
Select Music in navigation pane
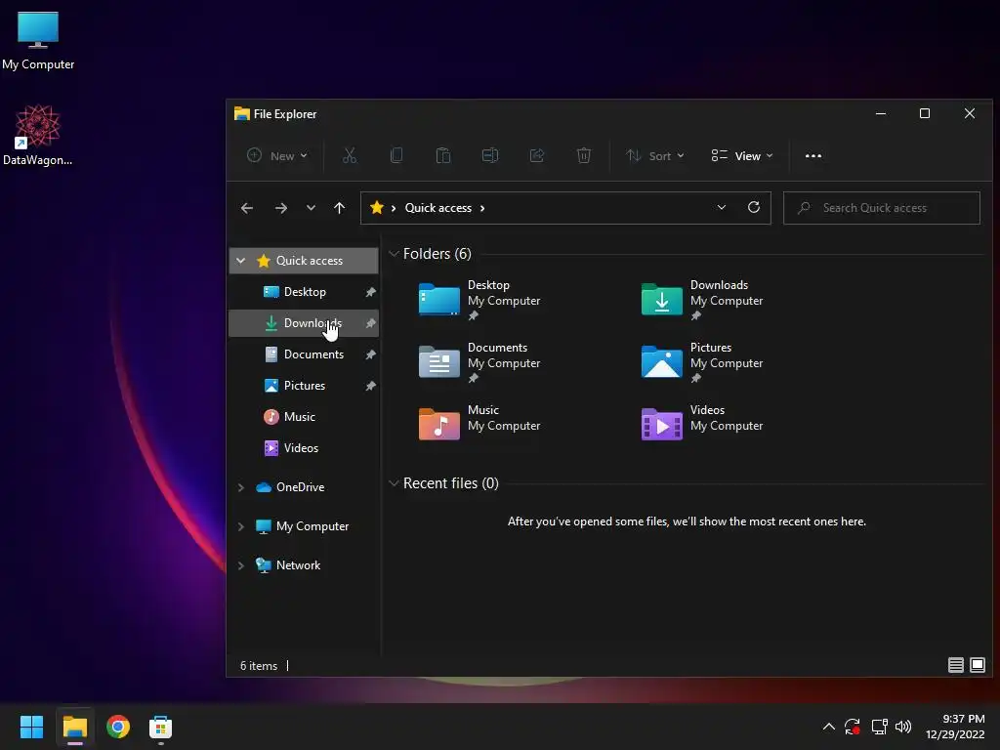304,416
